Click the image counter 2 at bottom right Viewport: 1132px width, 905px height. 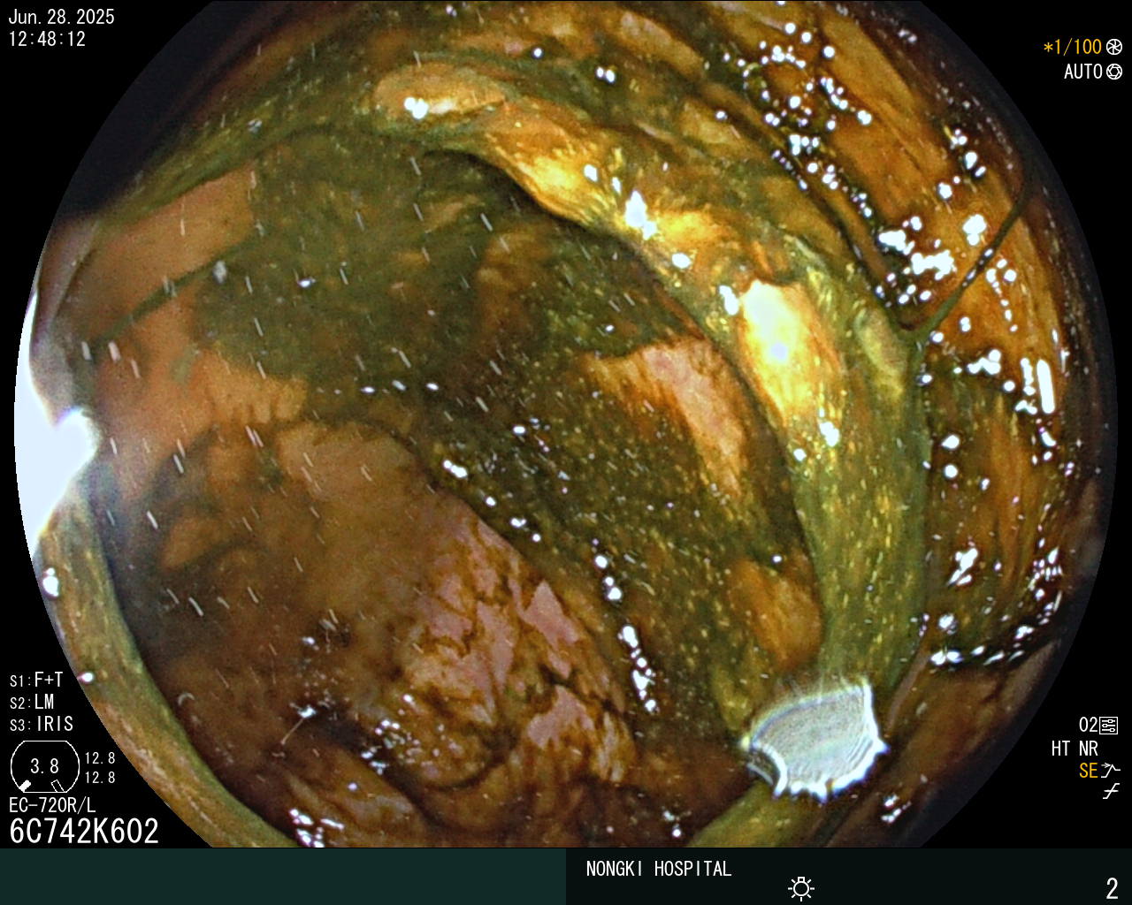click(x=1113, y=888)
